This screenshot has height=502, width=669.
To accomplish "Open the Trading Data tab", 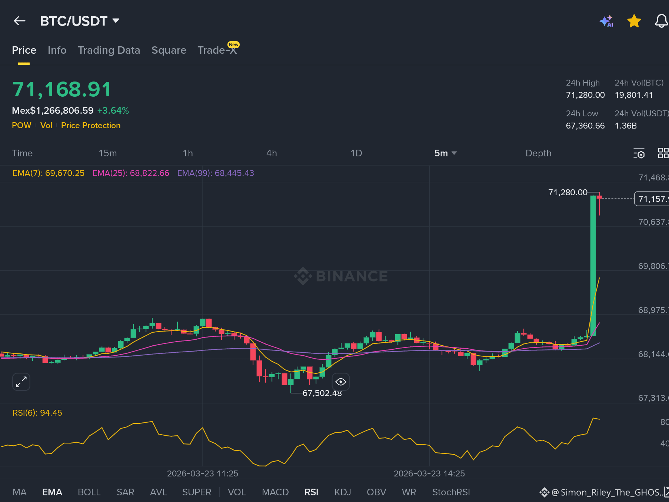I will click(x=109, y=50).
